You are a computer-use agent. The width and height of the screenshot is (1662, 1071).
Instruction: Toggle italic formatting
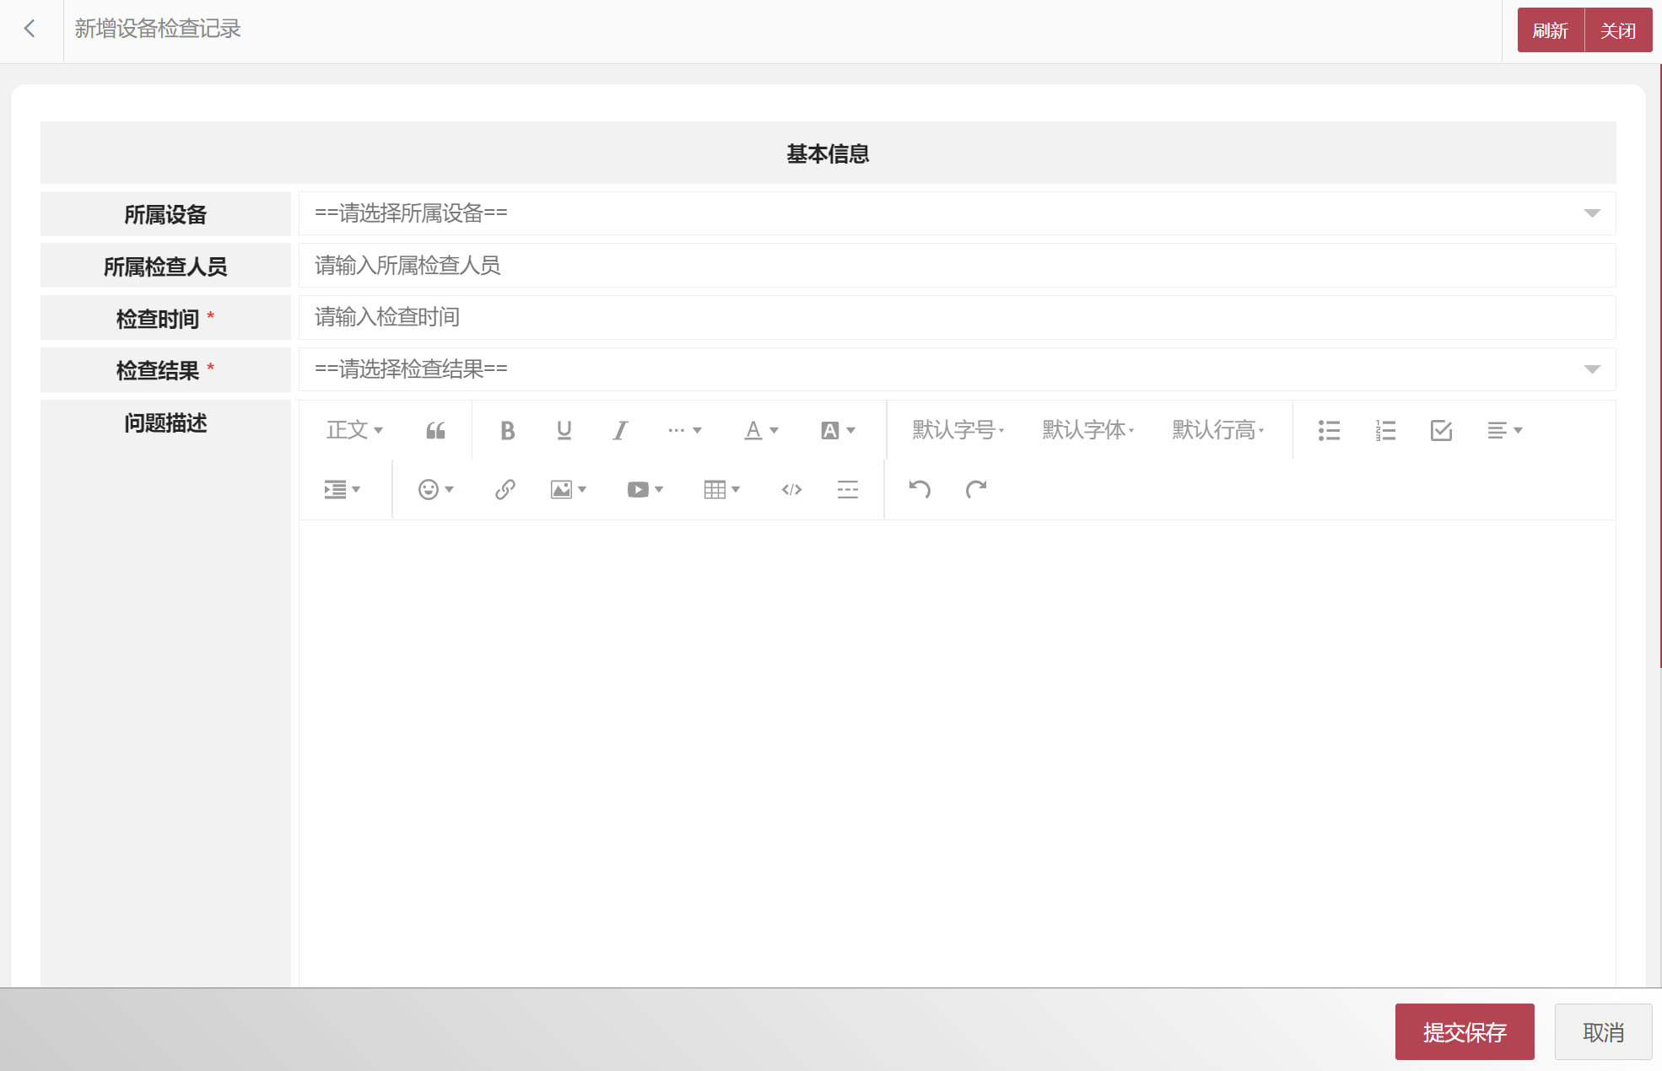(x=620, y=431)
